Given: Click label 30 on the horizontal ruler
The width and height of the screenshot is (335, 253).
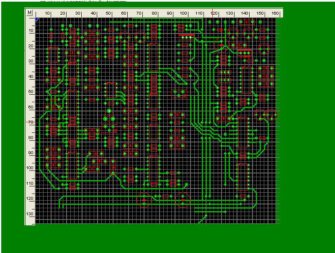Looking at the screenshot, I should [77, 13].
